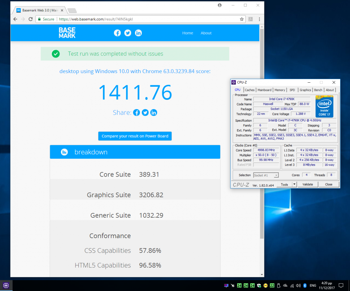This screenshot has width=350, height=291.
Task: Open the Chrome three-dot menu
Action: pos(259,19)
